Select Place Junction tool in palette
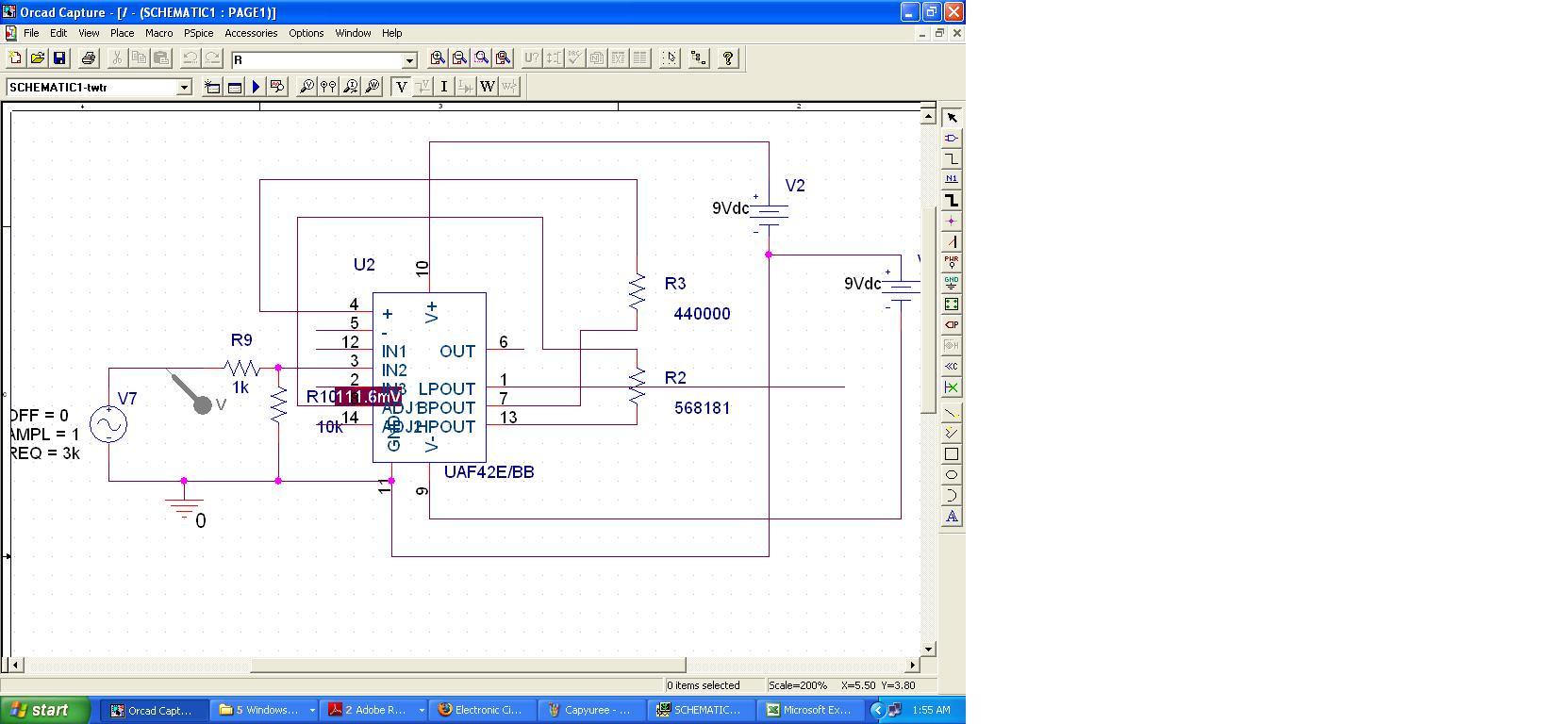1558x724 pixels. pyautogui.click(x=951, y=221)
